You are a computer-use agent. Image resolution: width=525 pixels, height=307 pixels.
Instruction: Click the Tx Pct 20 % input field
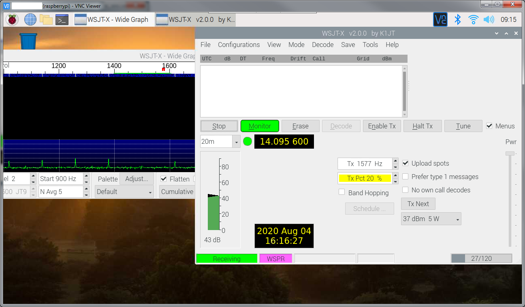coord(365,178)
